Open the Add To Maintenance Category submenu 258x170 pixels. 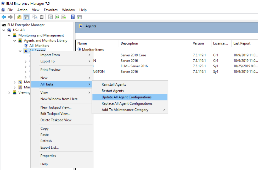[130, 110]
